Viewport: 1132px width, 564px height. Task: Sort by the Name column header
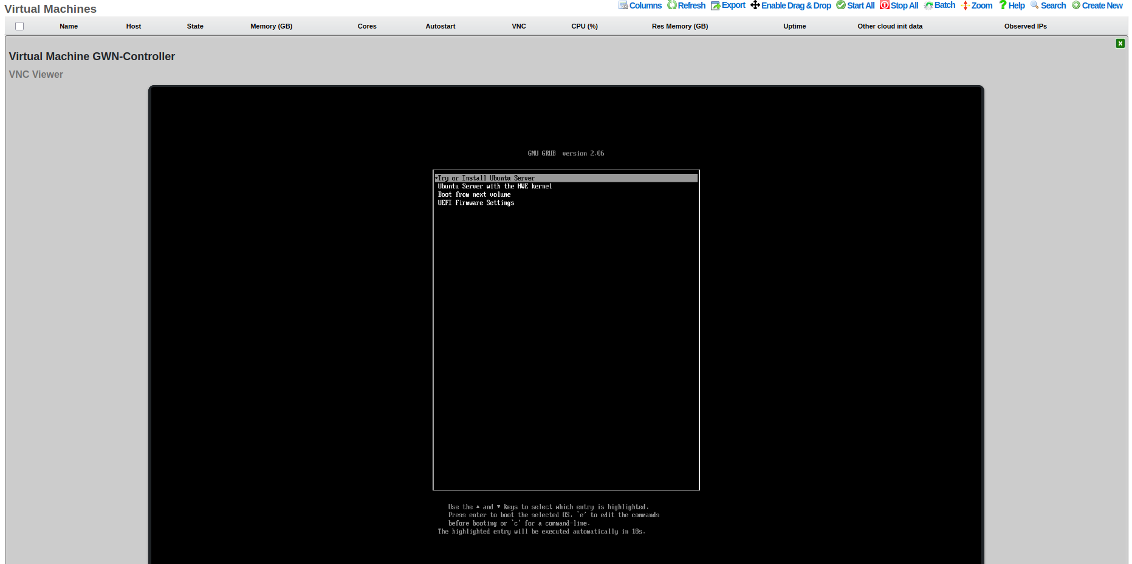point(69,26)
